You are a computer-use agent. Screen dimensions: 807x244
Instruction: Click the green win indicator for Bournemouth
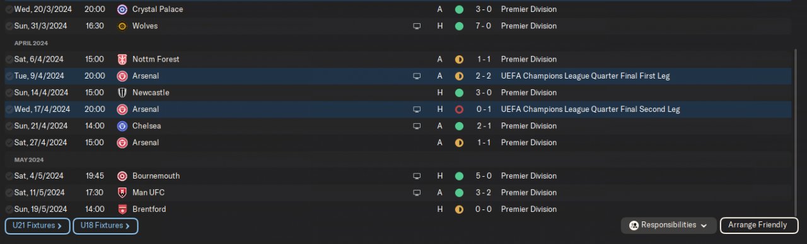pyautogui.click(x=459, y=176)
